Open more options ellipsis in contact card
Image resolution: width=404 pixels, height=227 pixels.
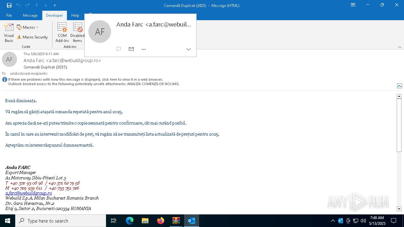144,49
